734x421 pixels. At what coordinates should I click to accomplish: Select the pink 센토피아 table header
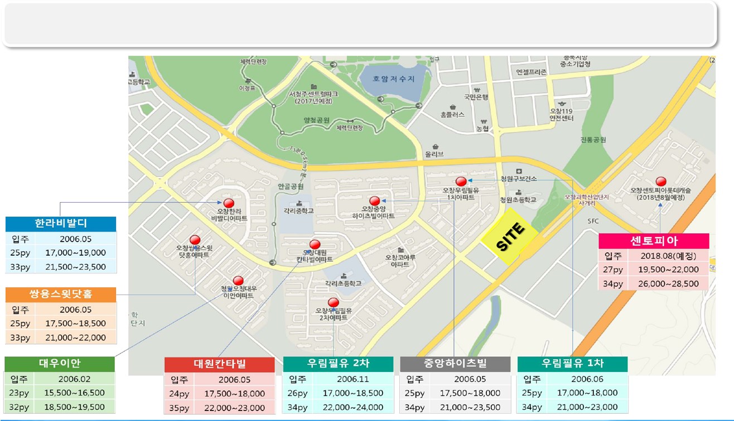point(654,241)
